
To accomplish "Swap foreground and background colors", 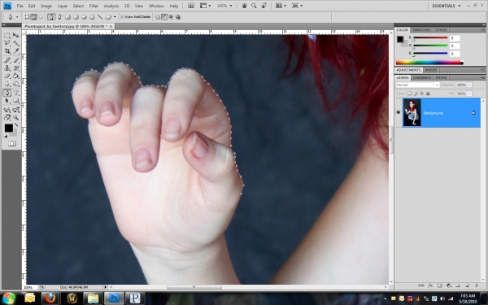I will [x=16, y=125].
